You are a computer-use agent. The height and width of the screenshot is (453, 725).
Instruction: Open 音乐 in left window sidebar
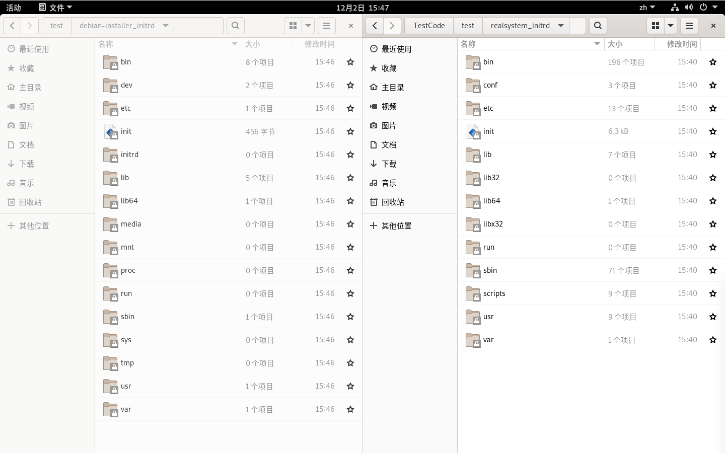click(x=47, y=183)
